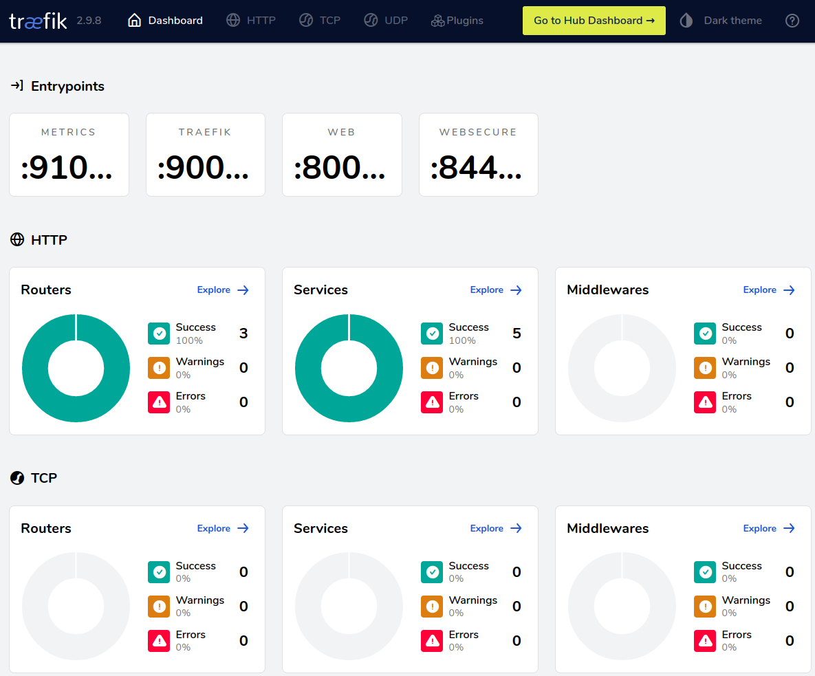The image size is (815, 676).
Task: Click HTTP Middlewares Warnings icon
Action: pos(706,368)
